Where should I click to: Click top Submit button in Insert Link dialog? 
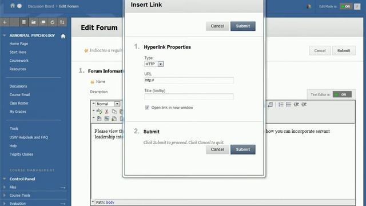243,26
